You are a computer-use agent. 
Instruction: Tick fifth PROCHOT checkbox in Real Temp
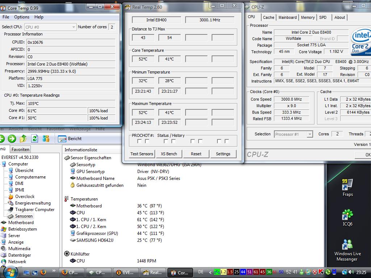193,141
